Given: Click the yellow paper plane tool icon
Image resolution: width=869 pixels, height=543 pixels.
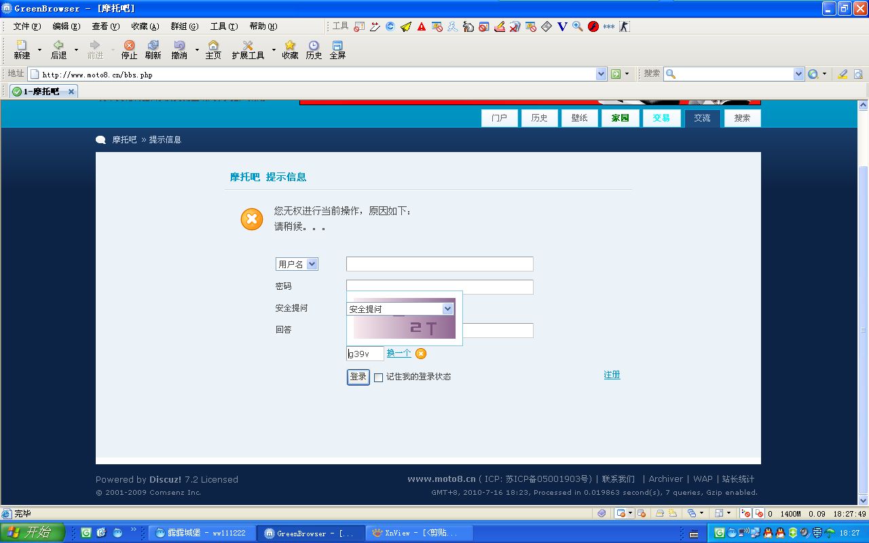Looking at the screenshot, I should click(x=406, y=26).
